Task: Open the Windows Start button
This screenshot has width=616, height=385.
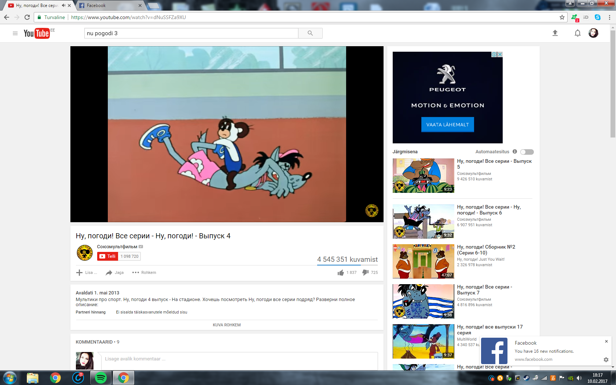Action: coord(10,378)
